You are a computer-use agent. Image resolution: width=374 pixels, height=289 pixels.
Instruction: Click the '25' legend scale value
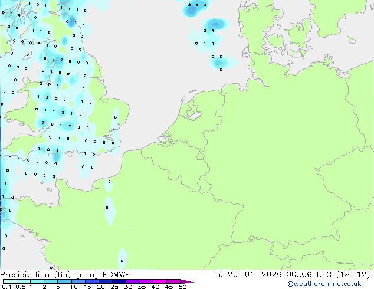point(114,287)
